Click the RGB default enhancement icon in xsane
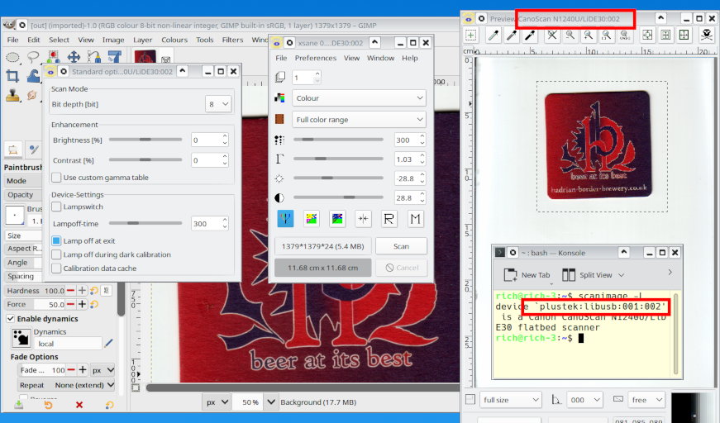Viewport: 720px width, 423px height. [x=286, y=219]
